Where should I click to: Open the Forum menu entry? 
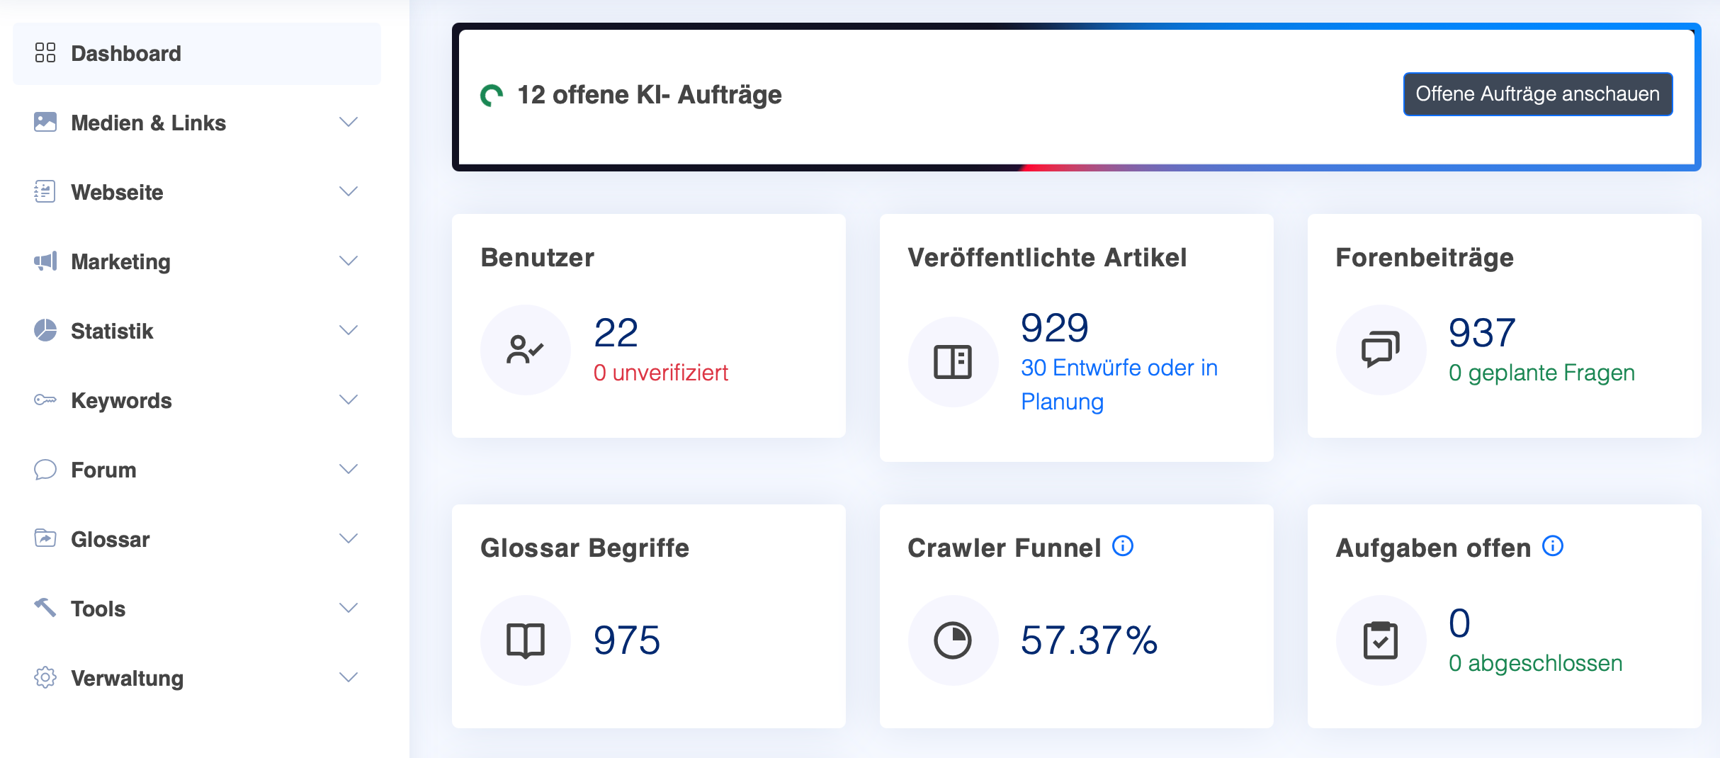click(x=103, y=469)
